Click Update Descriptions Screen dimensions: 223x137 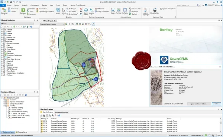pyautogui.click(x=168, y=9)
